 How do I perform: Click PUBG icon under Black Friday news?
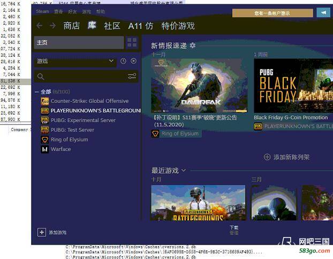tap(258, 126)
